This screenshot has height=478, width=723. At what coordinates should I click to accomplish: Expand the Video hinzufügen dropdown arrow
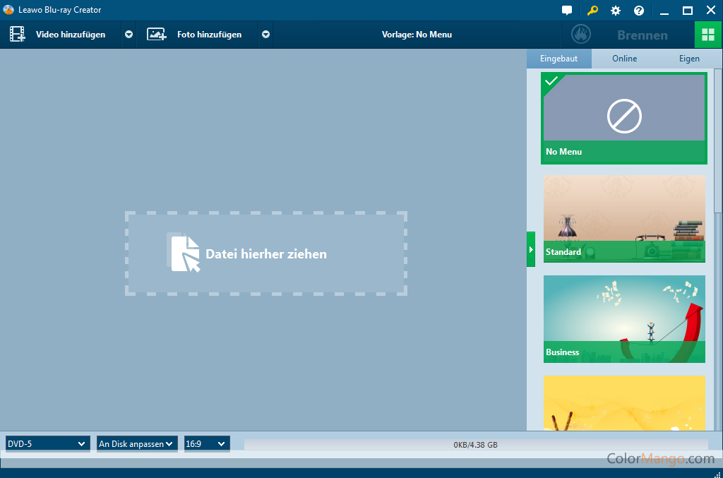click(129, 35)
